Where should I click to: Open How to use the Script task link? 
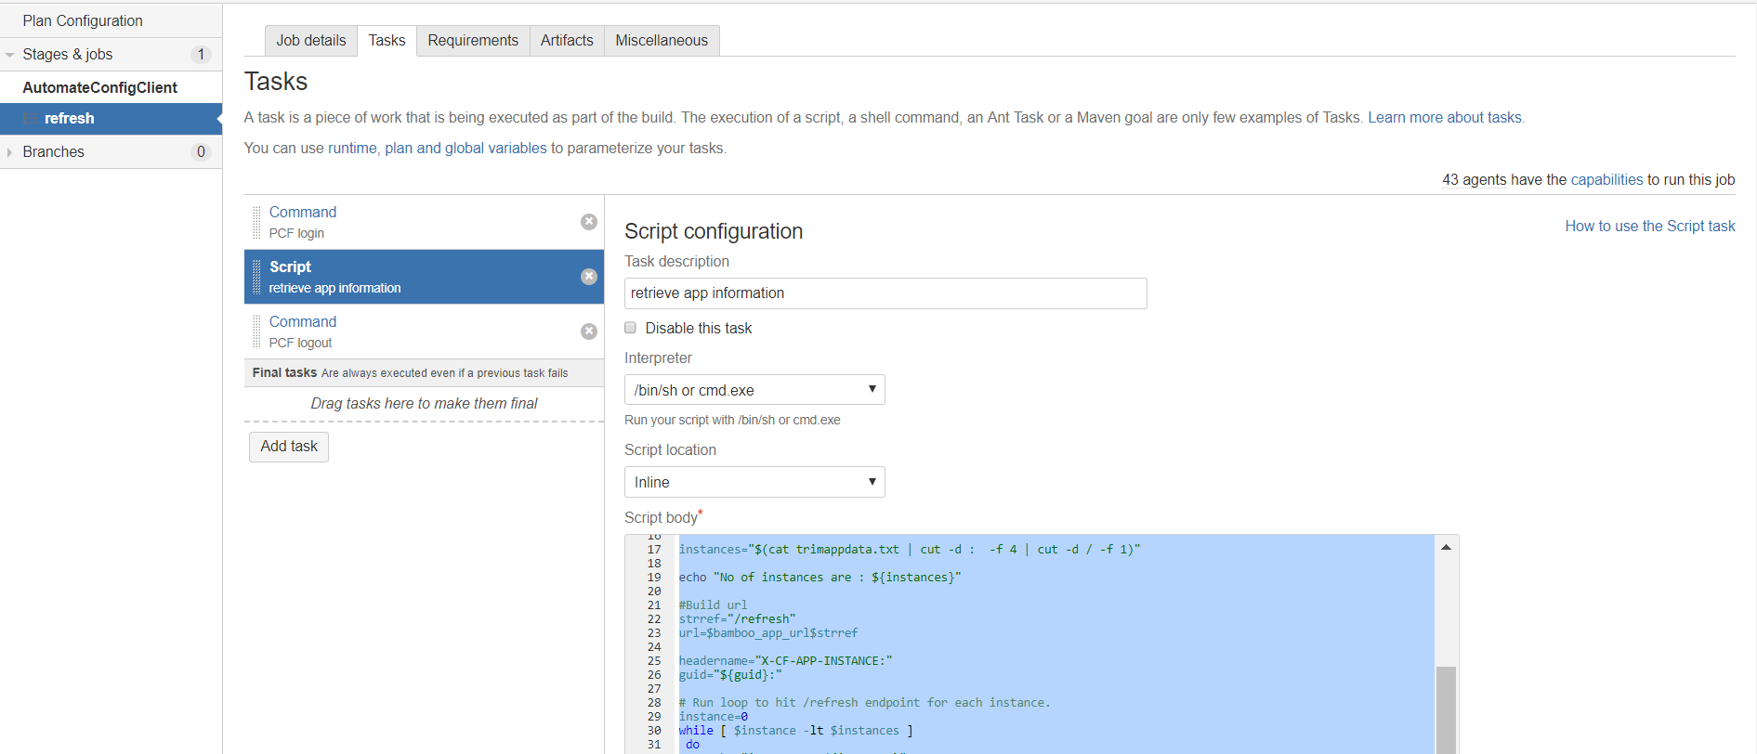point(1649,226)
